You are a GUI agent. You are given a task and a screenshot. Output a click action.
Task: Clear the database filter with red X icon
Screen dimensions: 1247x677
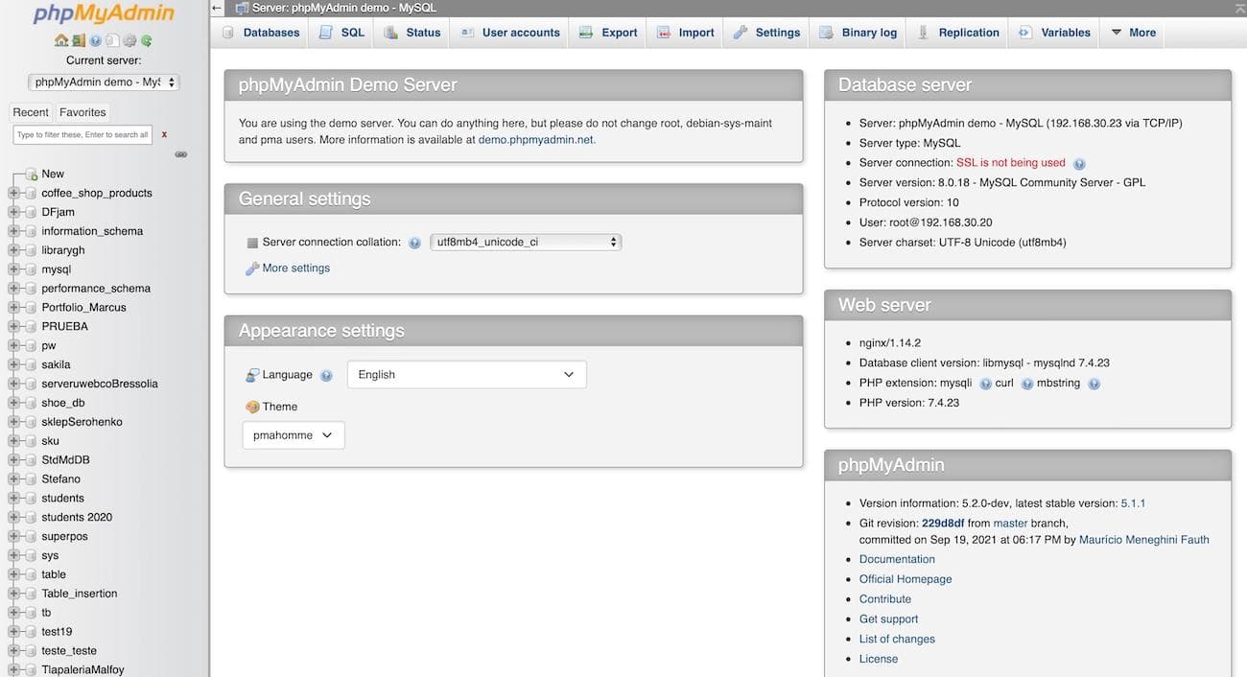point(163,134)
